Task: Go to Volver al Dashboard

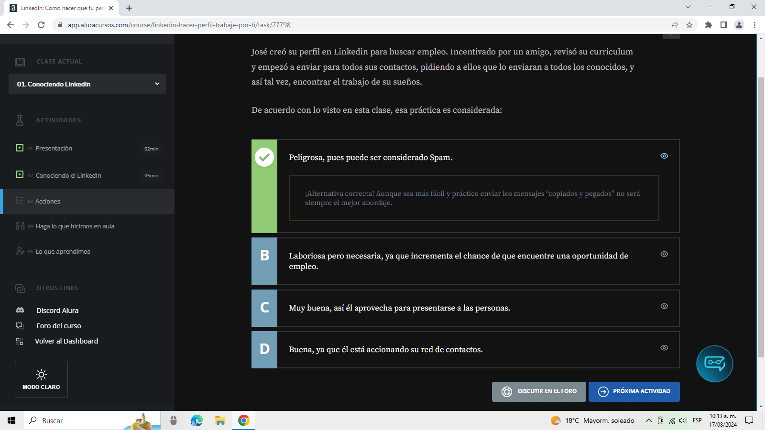Action: pyautogui.click(x=66, y=341)
